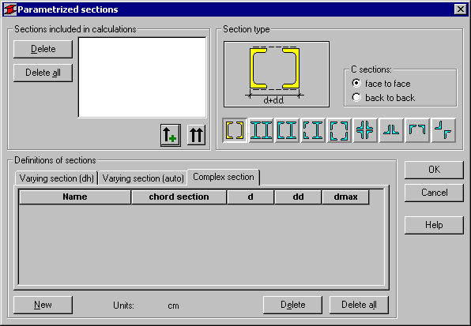Image resolution: width=471 pixels, height=326 pixels.
Task: Open the Help button
Action: click(434, 225)
